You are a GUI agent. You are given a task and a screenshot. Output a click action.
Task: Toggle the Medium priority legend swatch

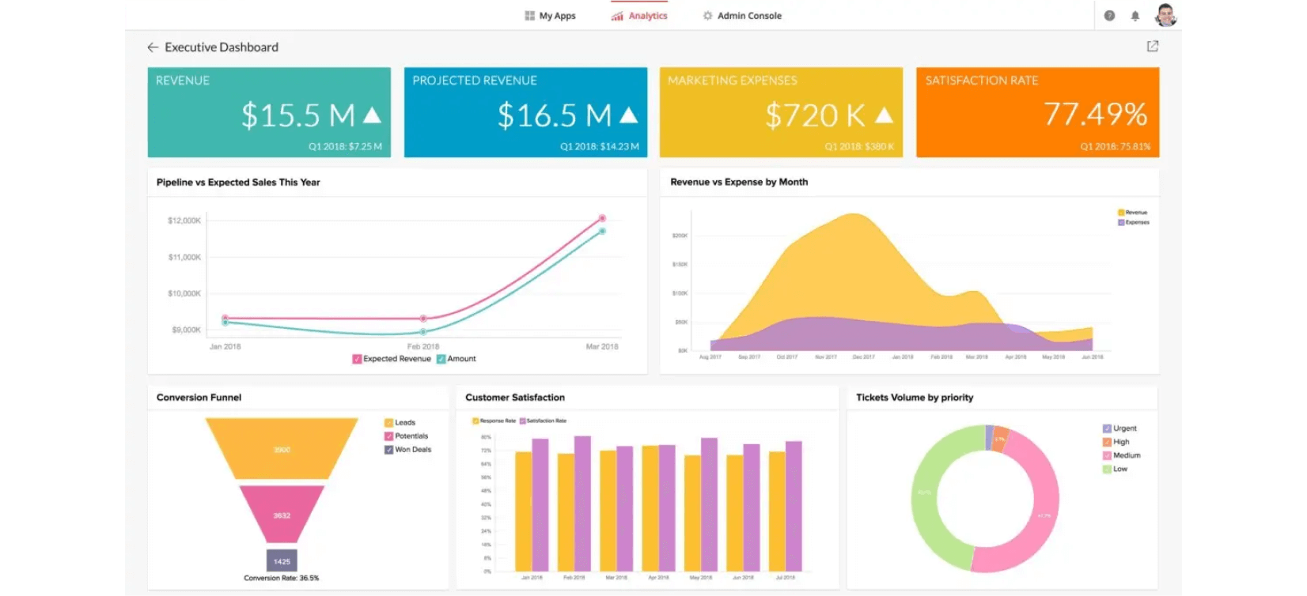click(1107, 455)
